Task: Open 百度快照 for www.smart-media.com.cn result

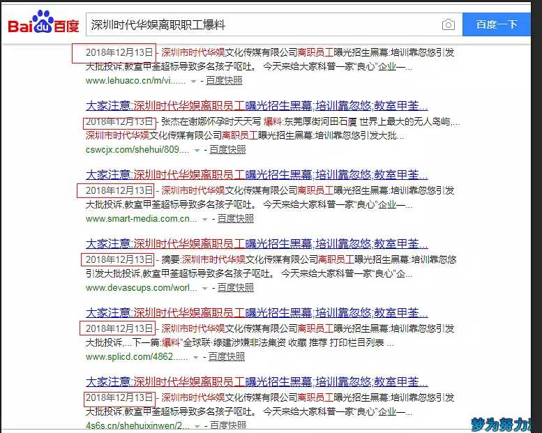Action: pyautogui.click(x=235, y=218)
